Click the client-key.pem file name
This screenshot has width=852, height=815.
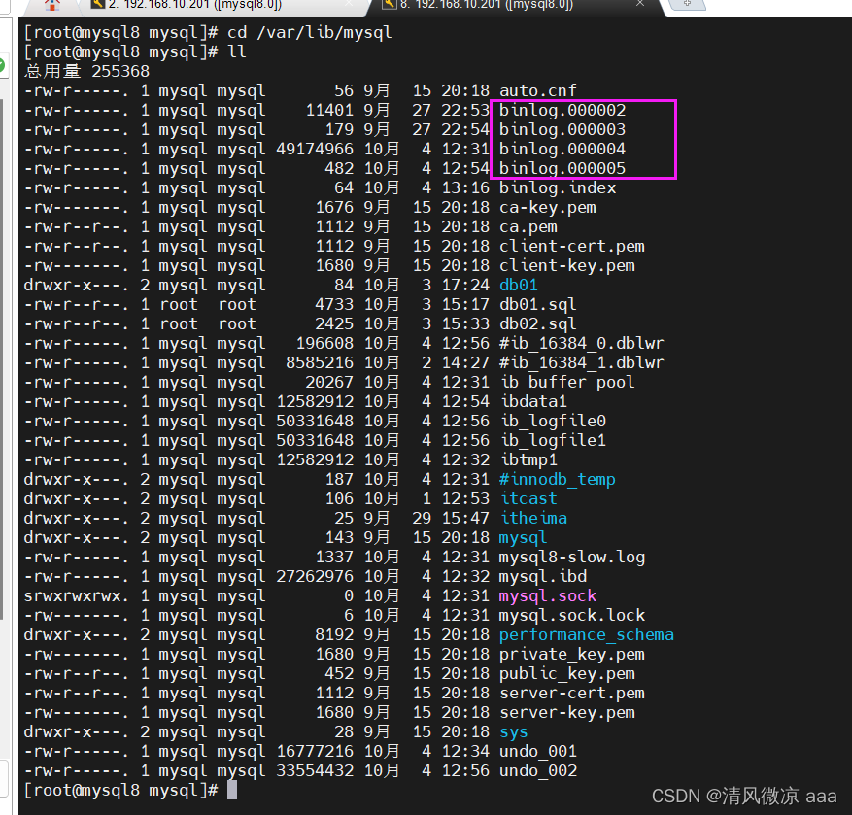click(567, 266)
